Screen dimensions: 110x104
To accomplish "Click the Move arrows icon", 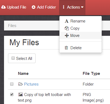I will [x=67, y=36].
